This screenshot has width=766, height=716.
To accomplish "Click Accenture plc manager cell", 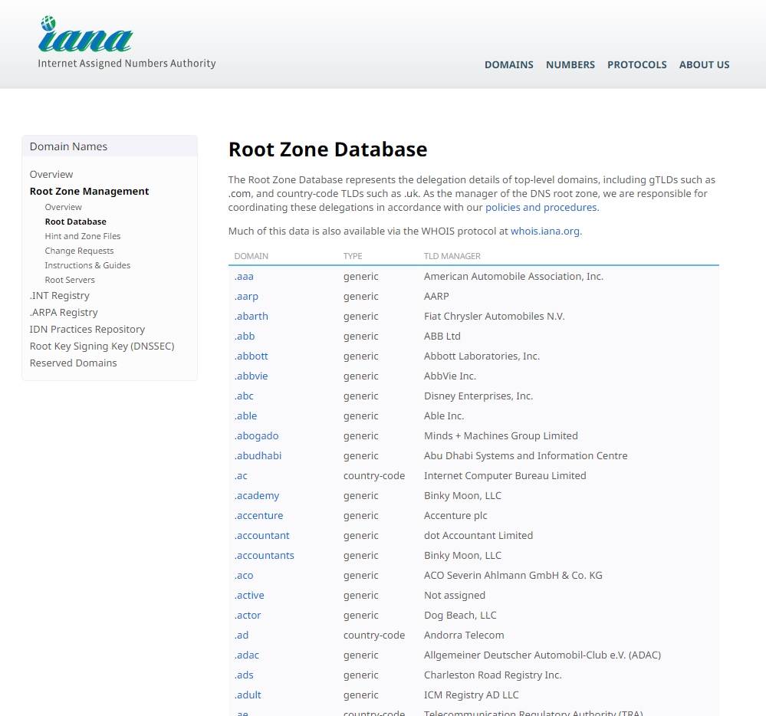I will click(x=455, y=516).
